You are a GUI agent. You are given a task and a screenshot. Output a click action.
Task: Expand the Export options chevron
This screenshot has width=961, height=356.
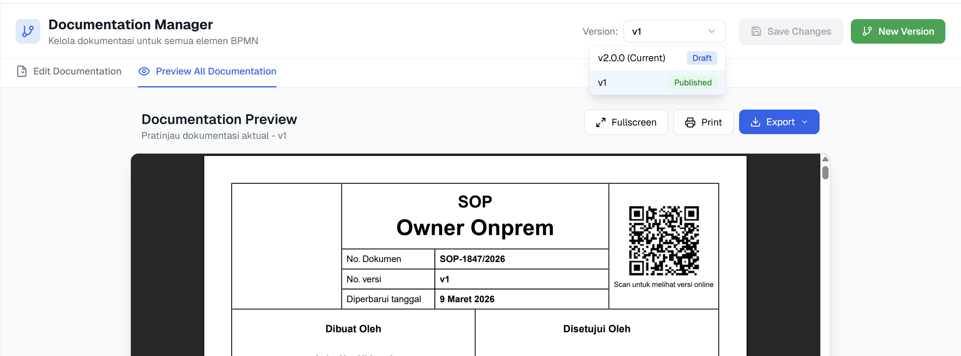coord(805,122)
